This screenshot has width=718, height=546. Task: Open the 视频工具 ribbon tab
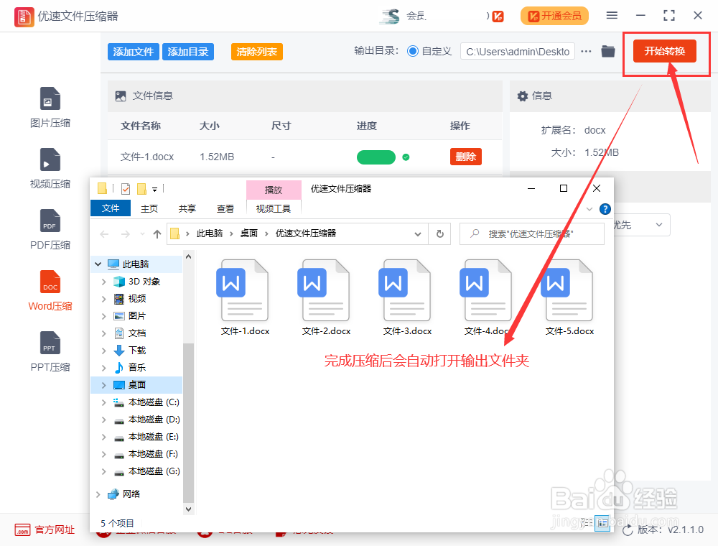274,208
